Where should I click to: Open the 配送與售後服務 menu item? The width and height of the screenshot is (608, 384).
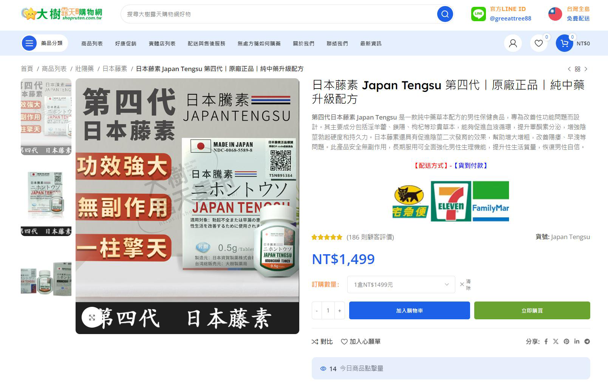tap(207, 44)
